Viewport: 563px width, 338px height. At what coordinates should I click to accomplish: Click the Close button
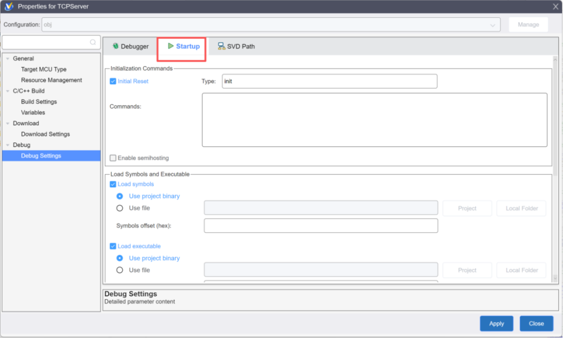(536, 323)
